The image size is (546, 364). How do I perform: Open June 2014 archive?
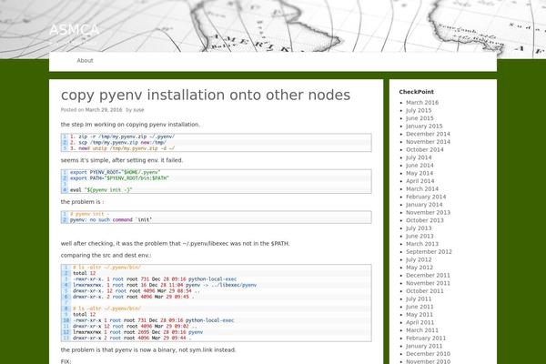coord(420,165)
